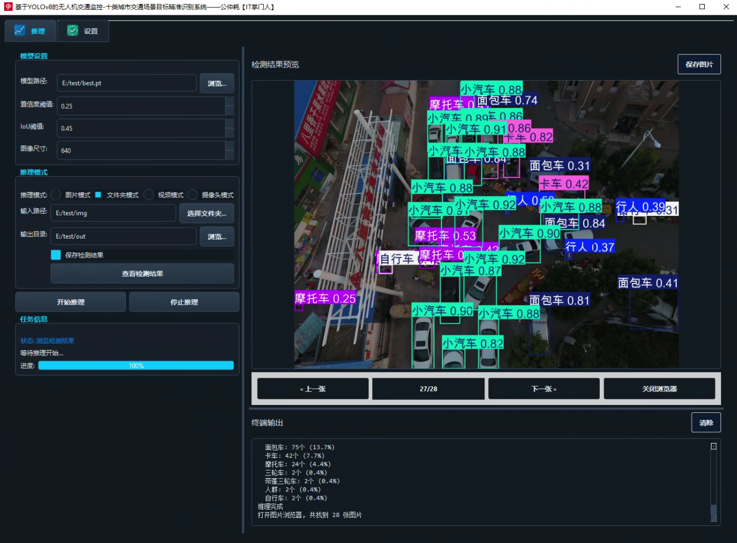Save the preview with 保存图片
The height and width of the screenshot is (543, 737).
699,64
